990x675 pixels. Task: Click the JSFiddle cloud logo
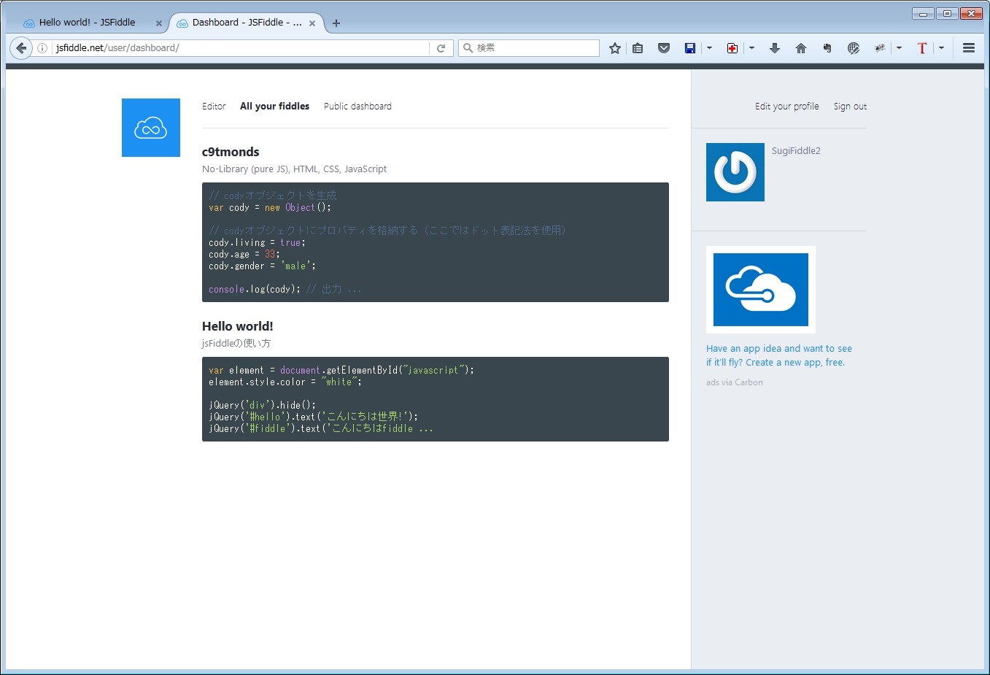coord(151,128)
